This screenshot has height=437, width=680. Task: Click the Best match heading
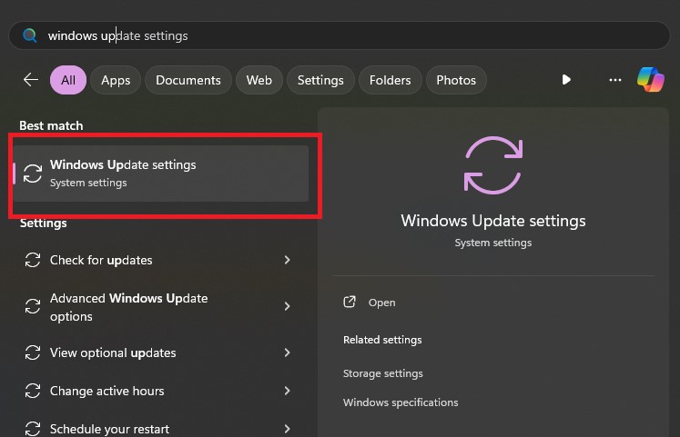click(51, 125)
